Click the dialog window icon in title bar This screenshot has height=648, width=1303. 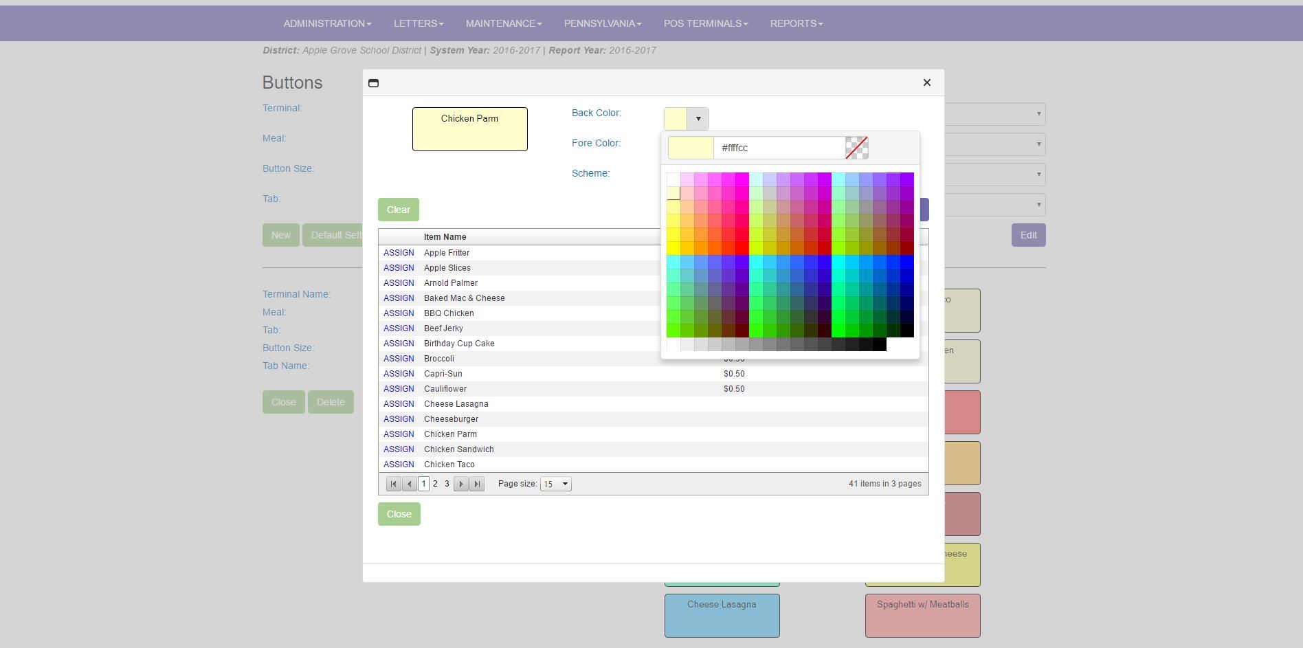tap(373, 83)
